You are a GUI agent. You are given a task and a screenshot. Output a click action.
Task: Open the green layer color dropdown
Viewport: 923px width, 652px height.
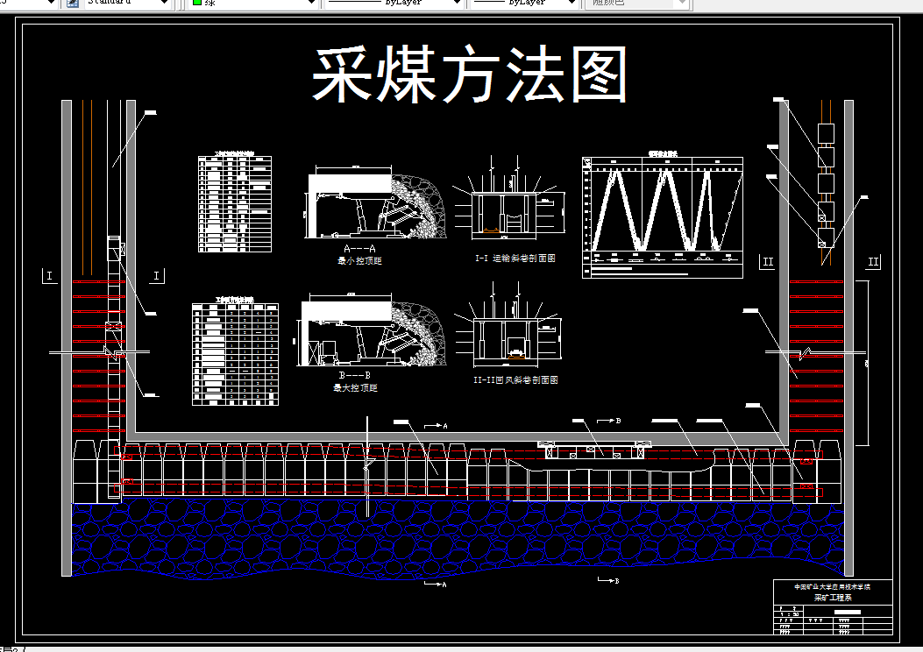pyautogui.click(x=311, y=3)
